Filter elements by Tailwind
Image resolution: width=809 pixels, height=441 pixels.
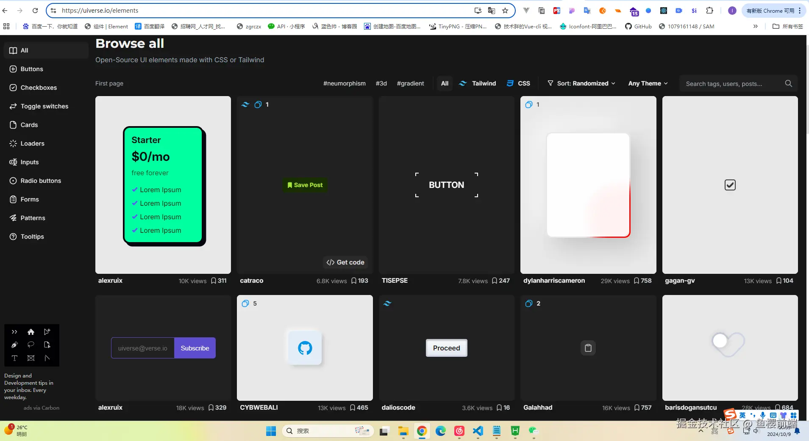478,83
